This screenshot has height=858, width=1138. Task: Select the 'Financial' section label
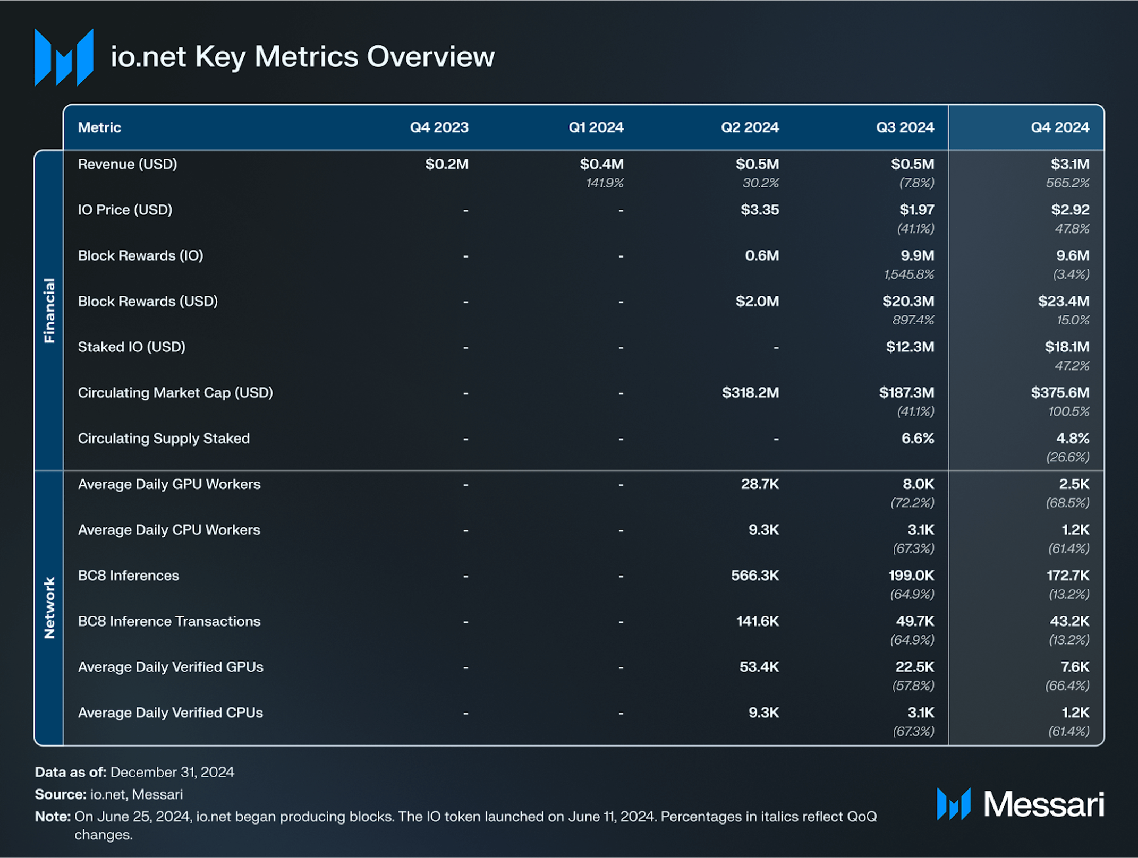pos(49,311)
